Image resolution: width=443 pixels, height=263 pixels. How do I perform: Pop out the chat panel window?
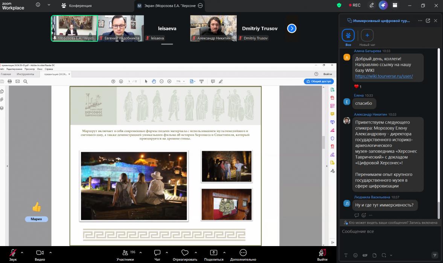point(428,21)
